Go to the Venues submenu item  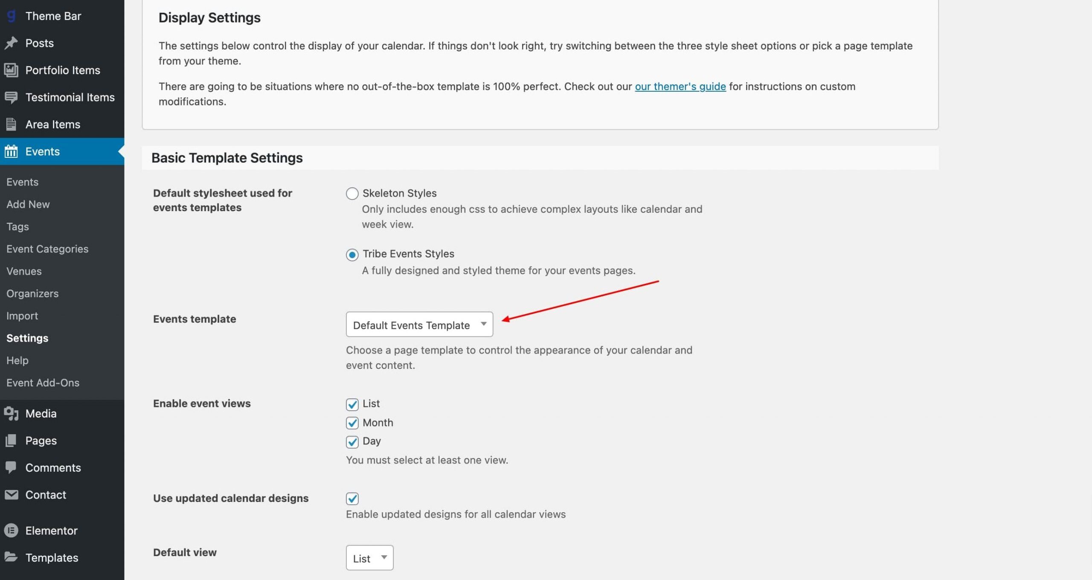(x=24, y=271)
